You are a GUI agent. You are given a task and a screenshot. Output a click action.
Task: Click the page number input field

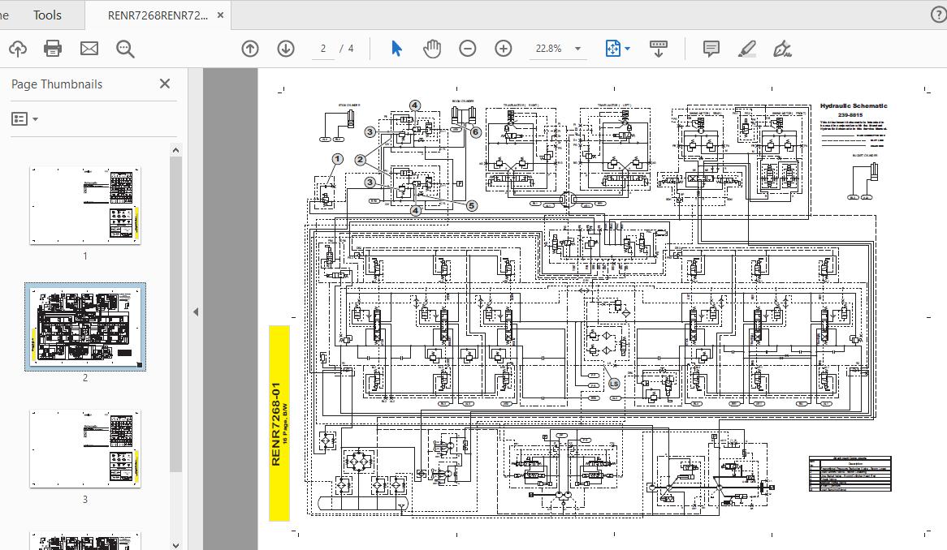pos(324,49)
